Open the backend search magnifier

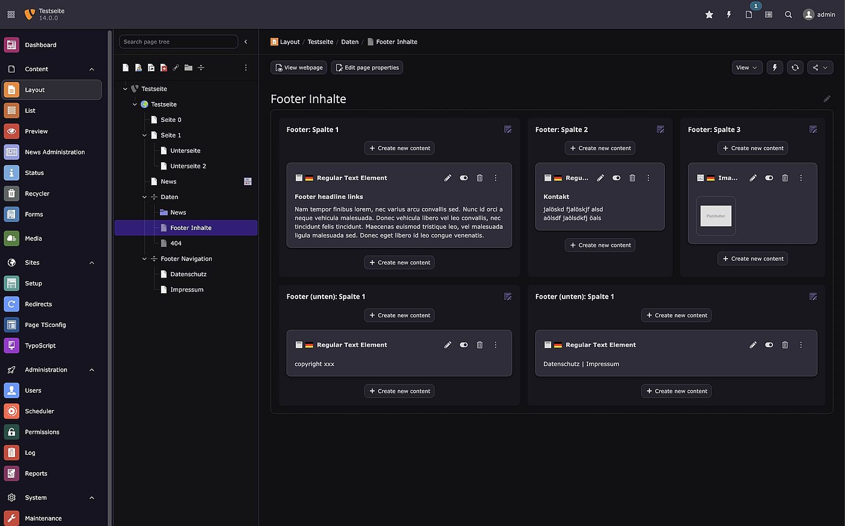pyautogui.click(x=788, y=14)
